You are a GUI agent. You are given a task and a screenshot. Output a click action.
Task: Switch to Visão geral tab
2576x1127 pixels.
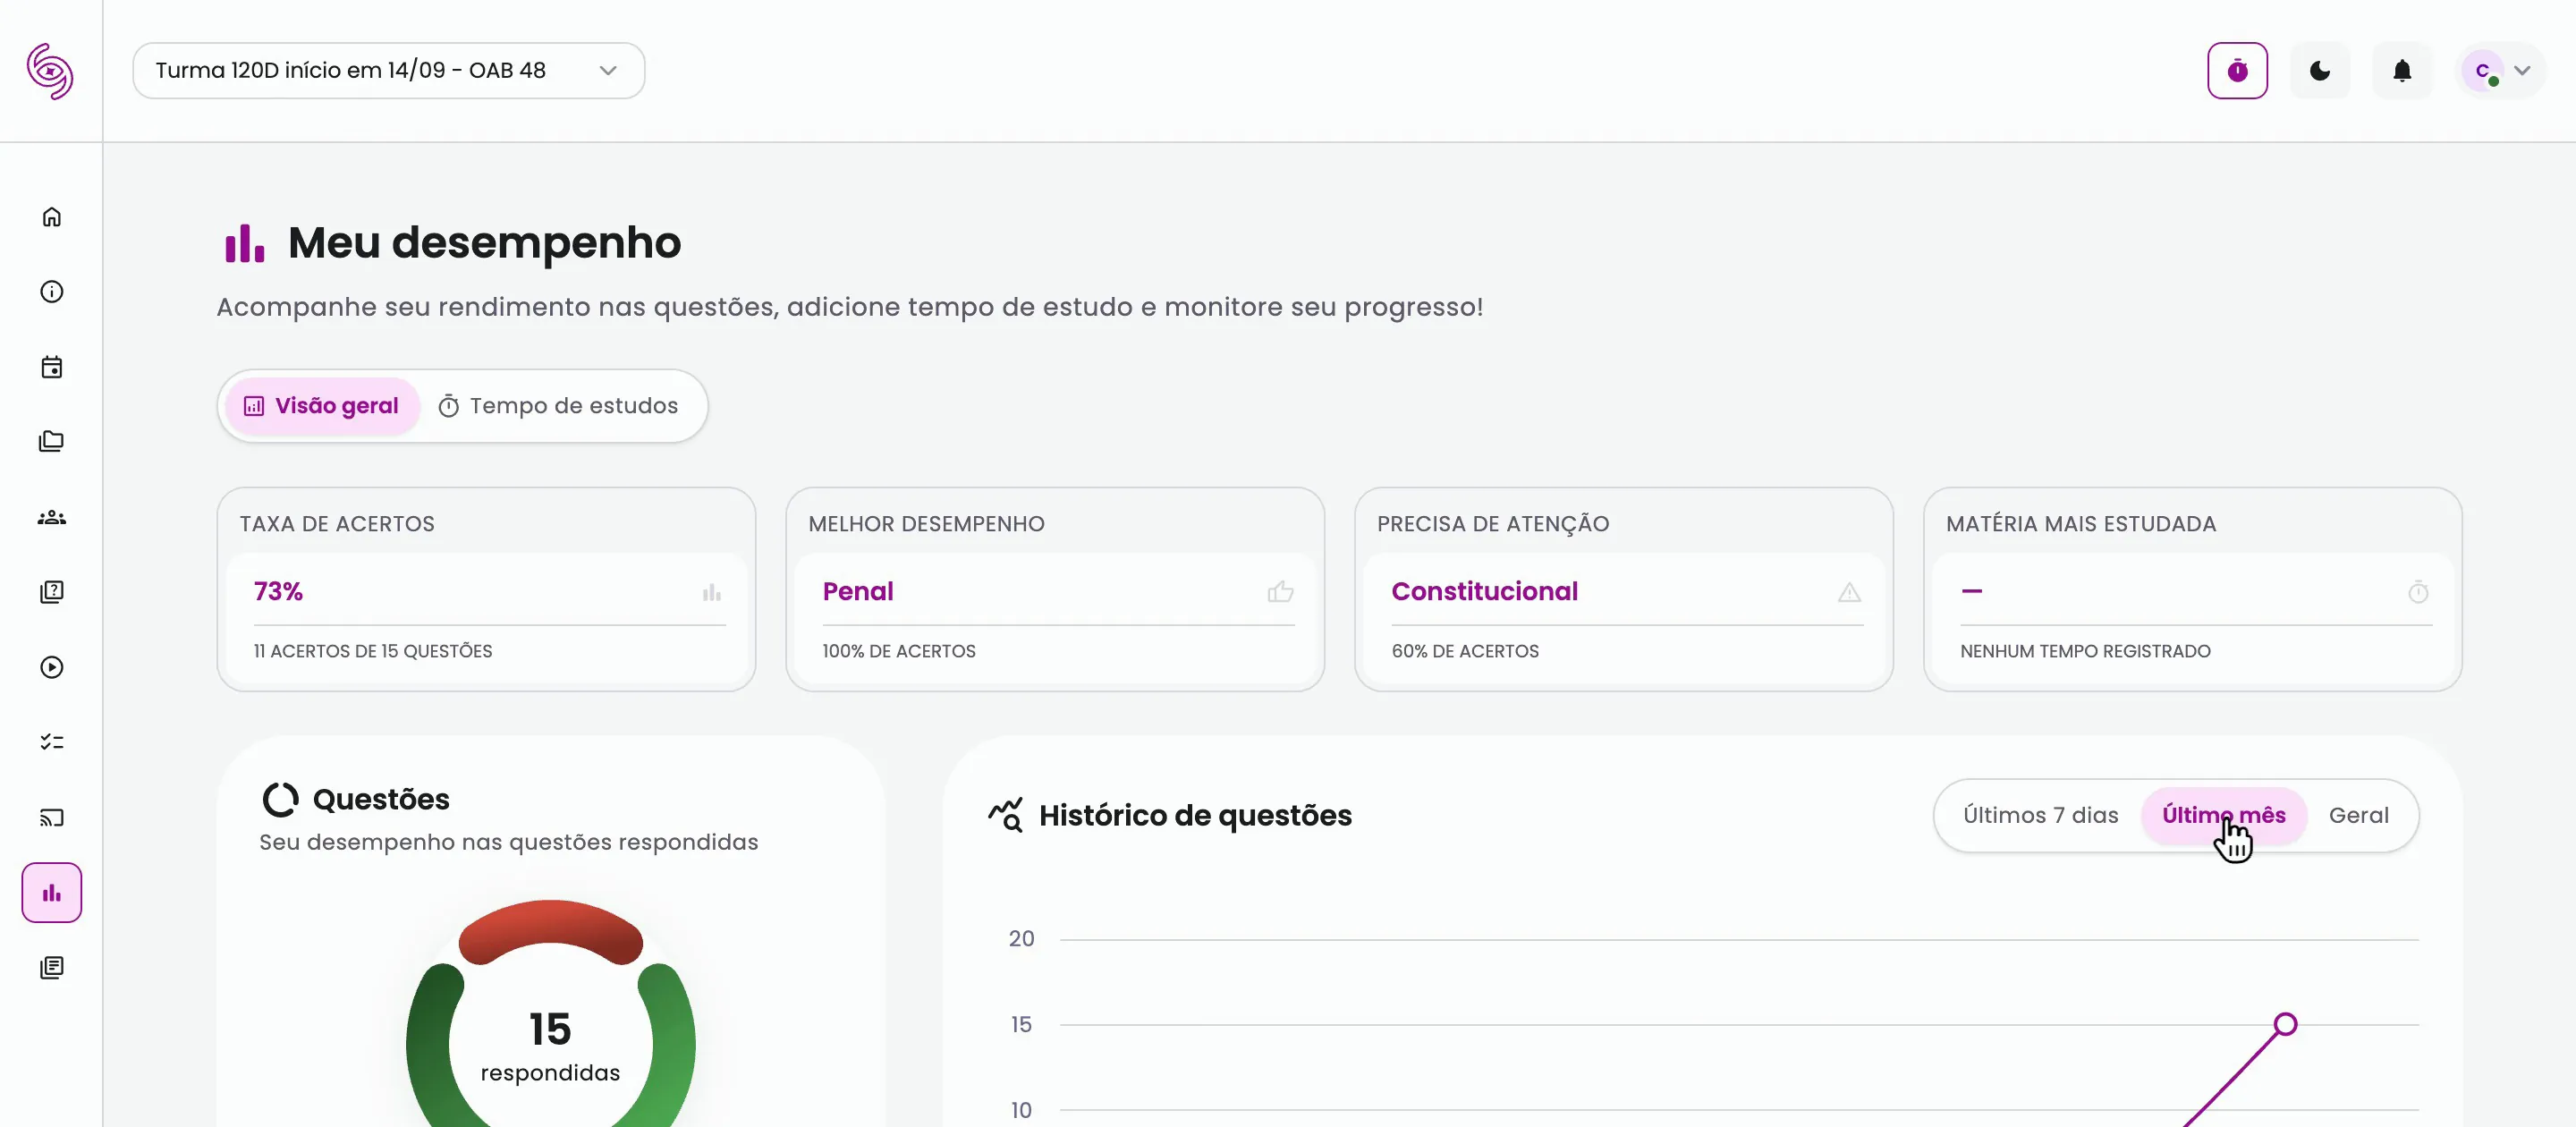point(322,406)
